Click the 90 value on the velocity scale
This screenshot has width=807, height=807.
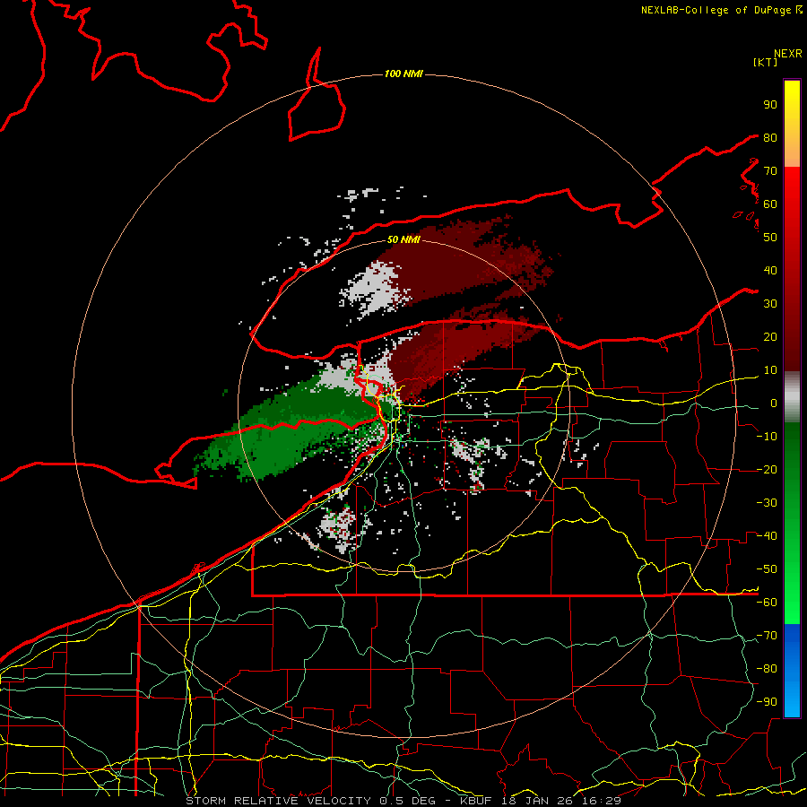(770, 105)
